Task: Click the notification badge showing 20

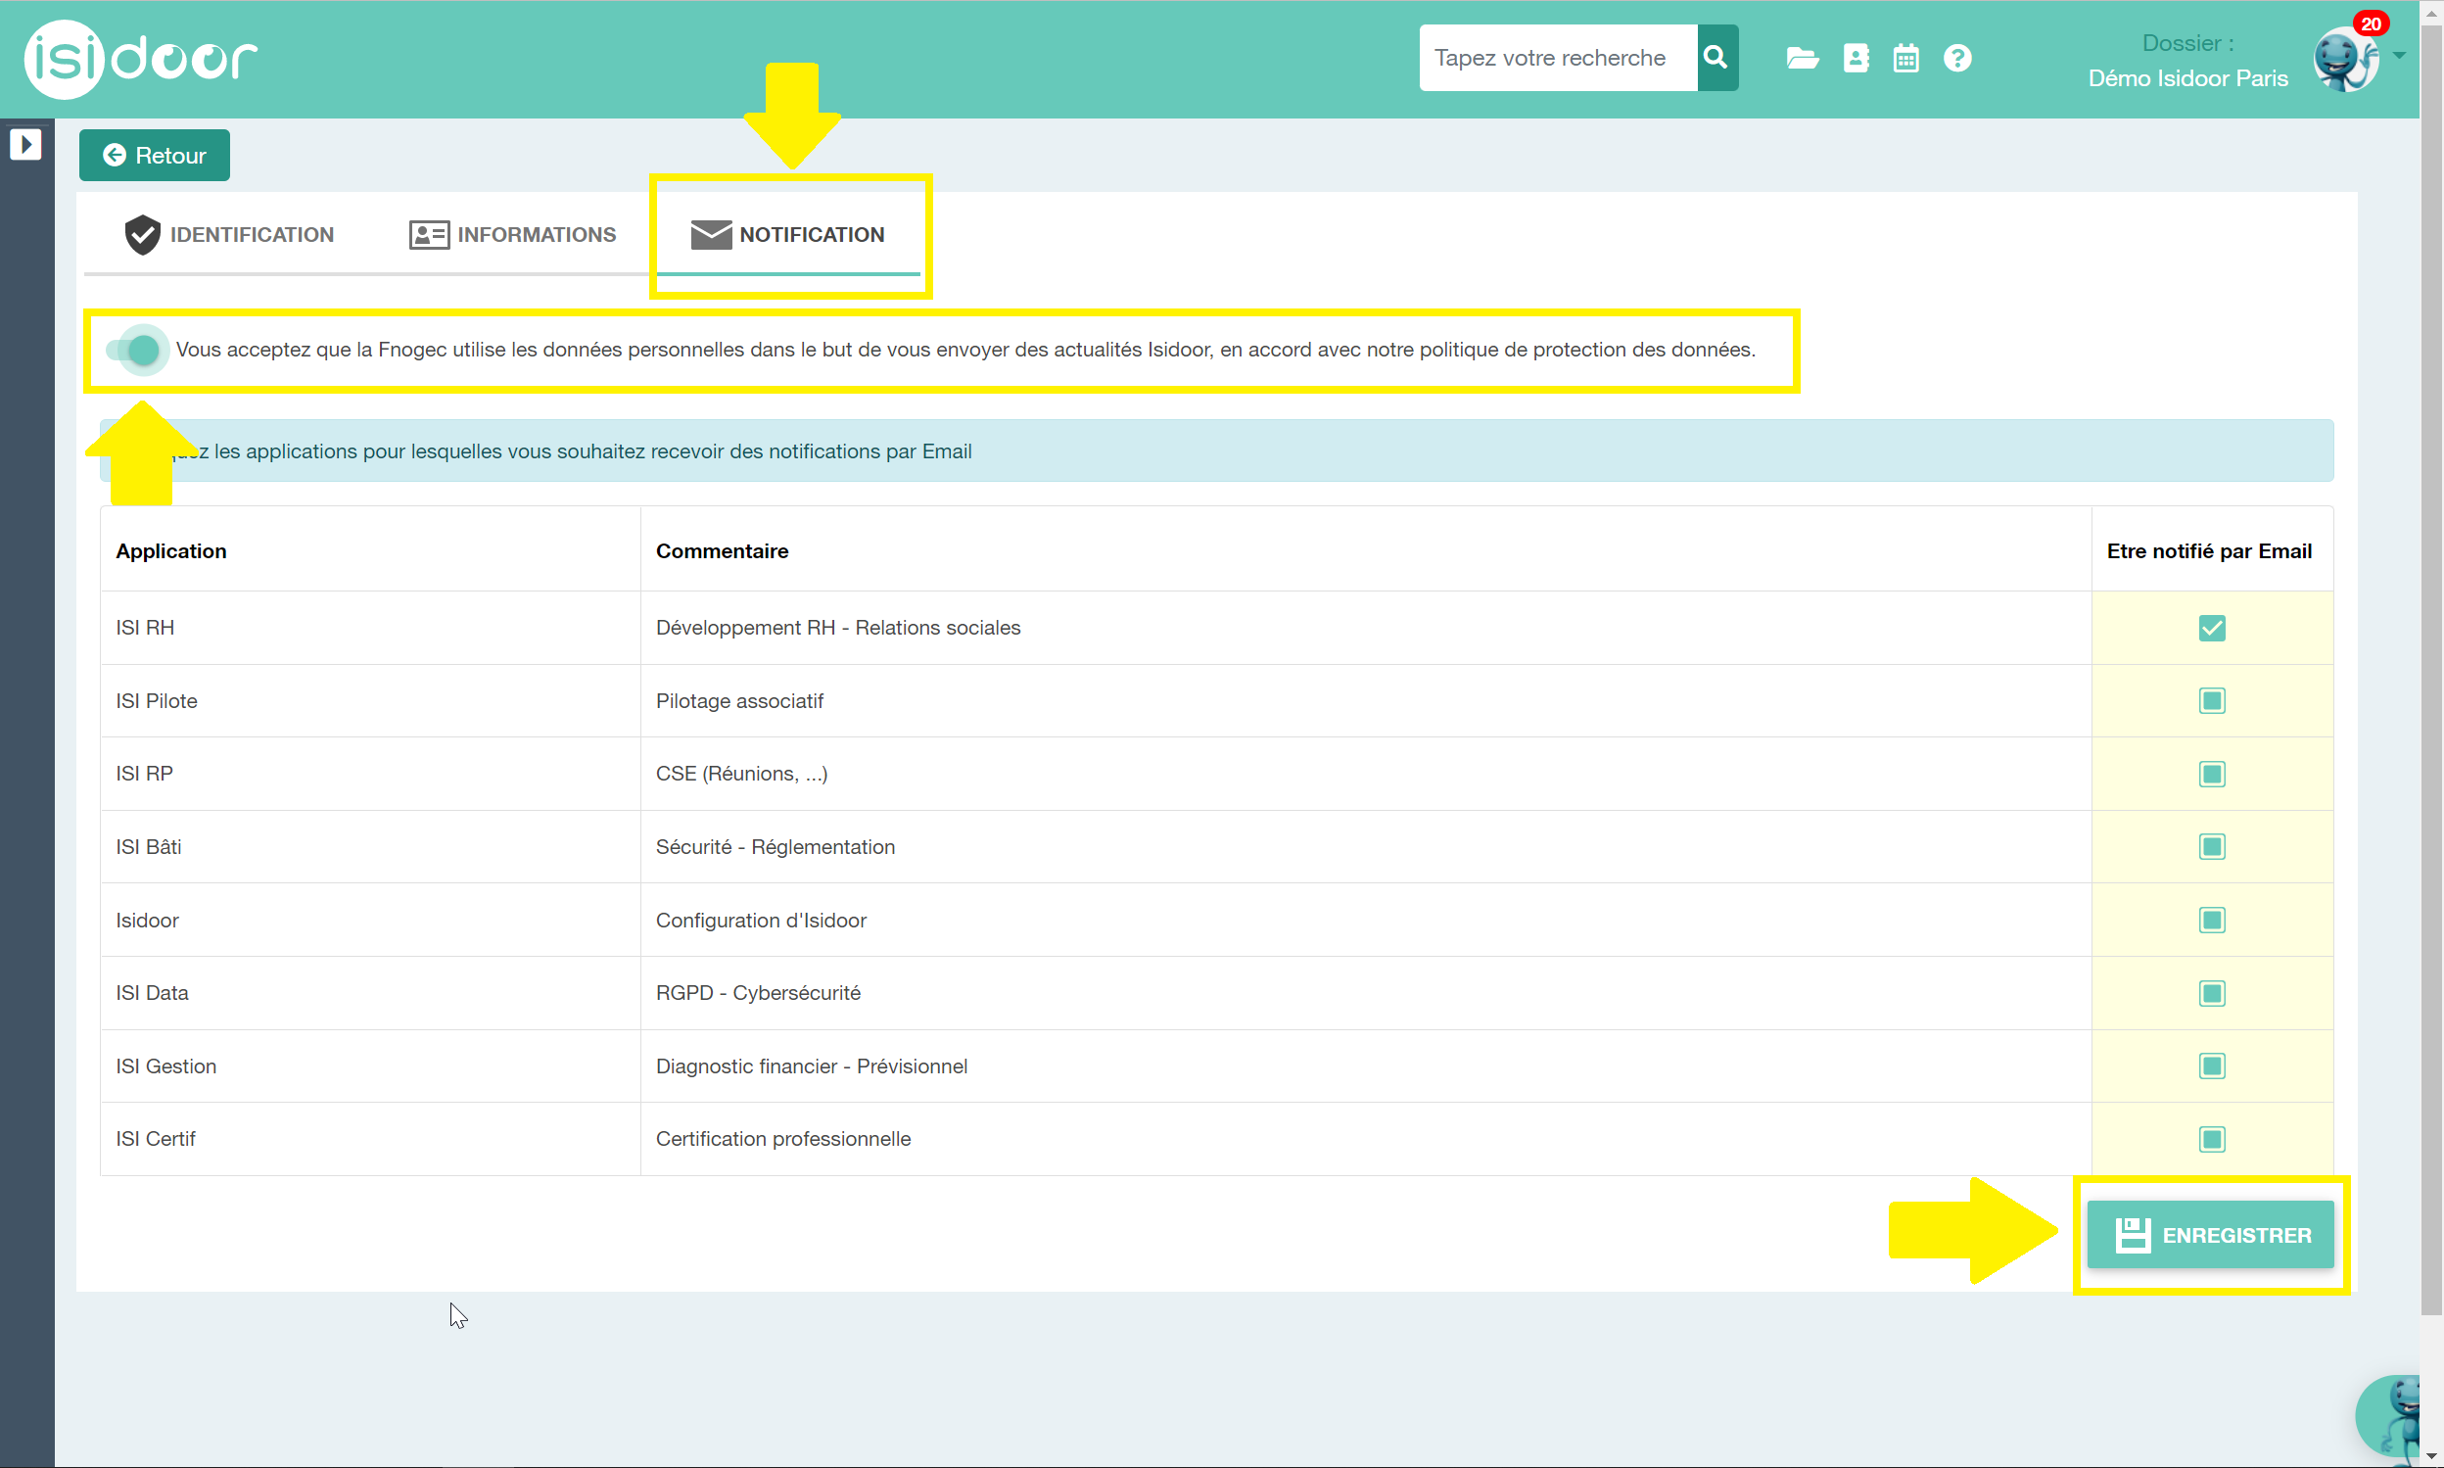Action: tap(2371, 24)
